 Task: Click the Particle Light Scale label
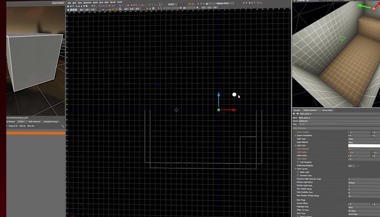pos(305,186)
